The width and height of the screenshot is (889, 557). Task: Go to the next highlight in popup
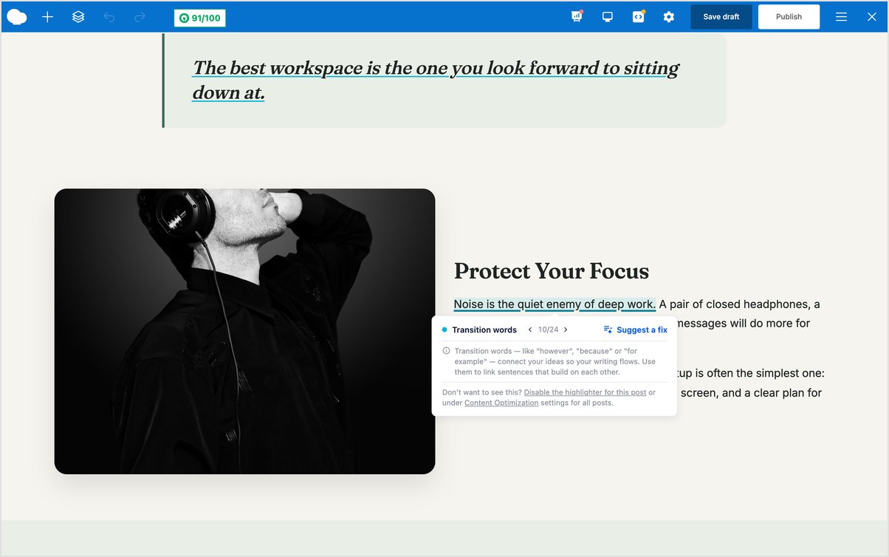[x=566, y=329]
